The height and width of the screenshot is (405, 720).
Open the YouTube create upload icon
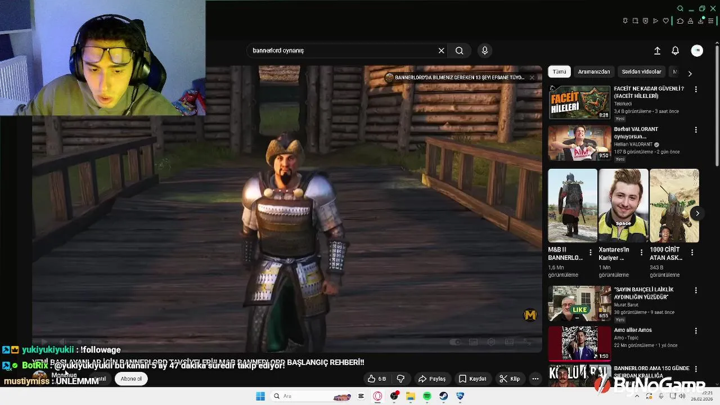point(657,51)
